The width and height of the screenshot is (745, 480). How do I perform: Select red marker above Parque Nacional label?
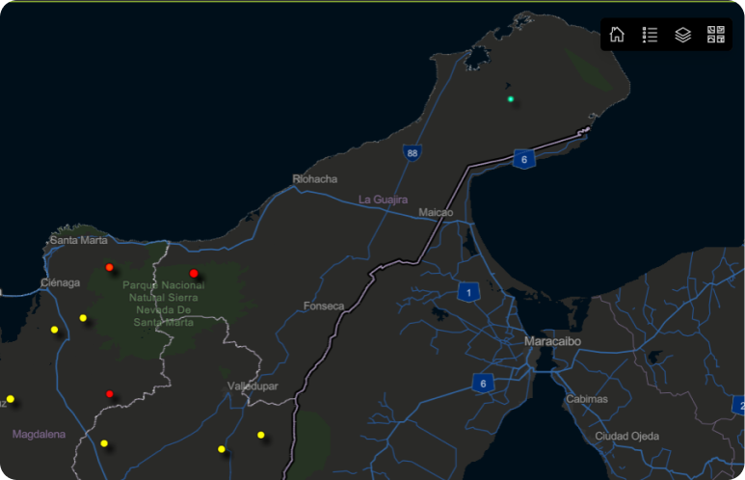pyautogui.click(x=194, y=274)
